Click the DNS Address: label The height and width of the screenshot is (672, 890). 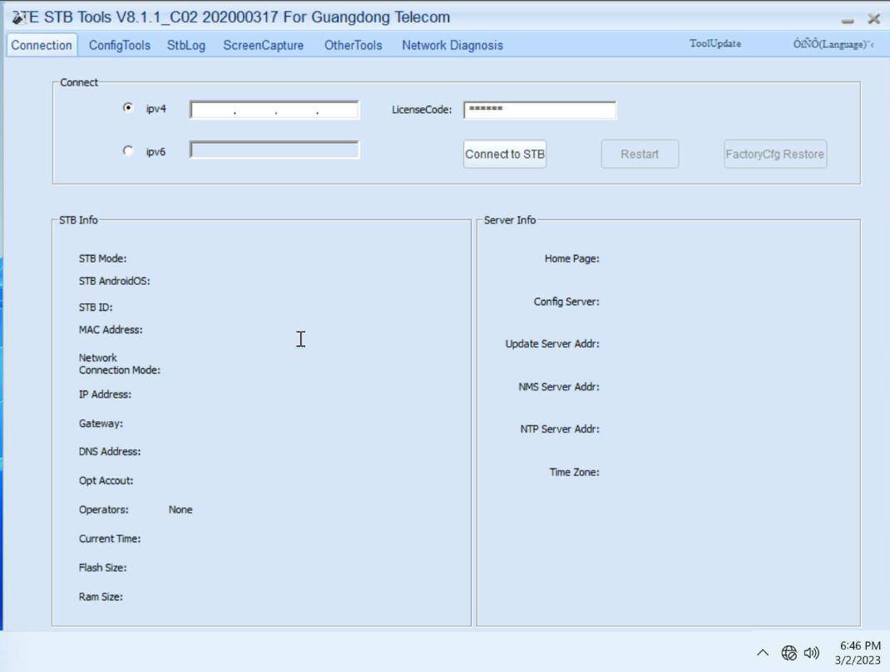pos(110,452)
